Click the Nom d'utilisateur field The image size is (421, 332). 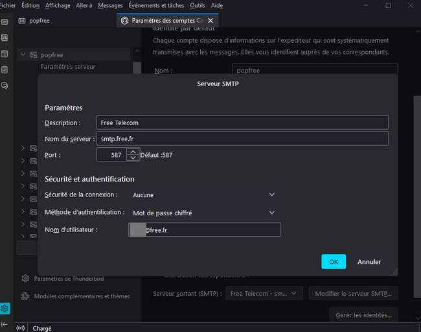point(205,230)
